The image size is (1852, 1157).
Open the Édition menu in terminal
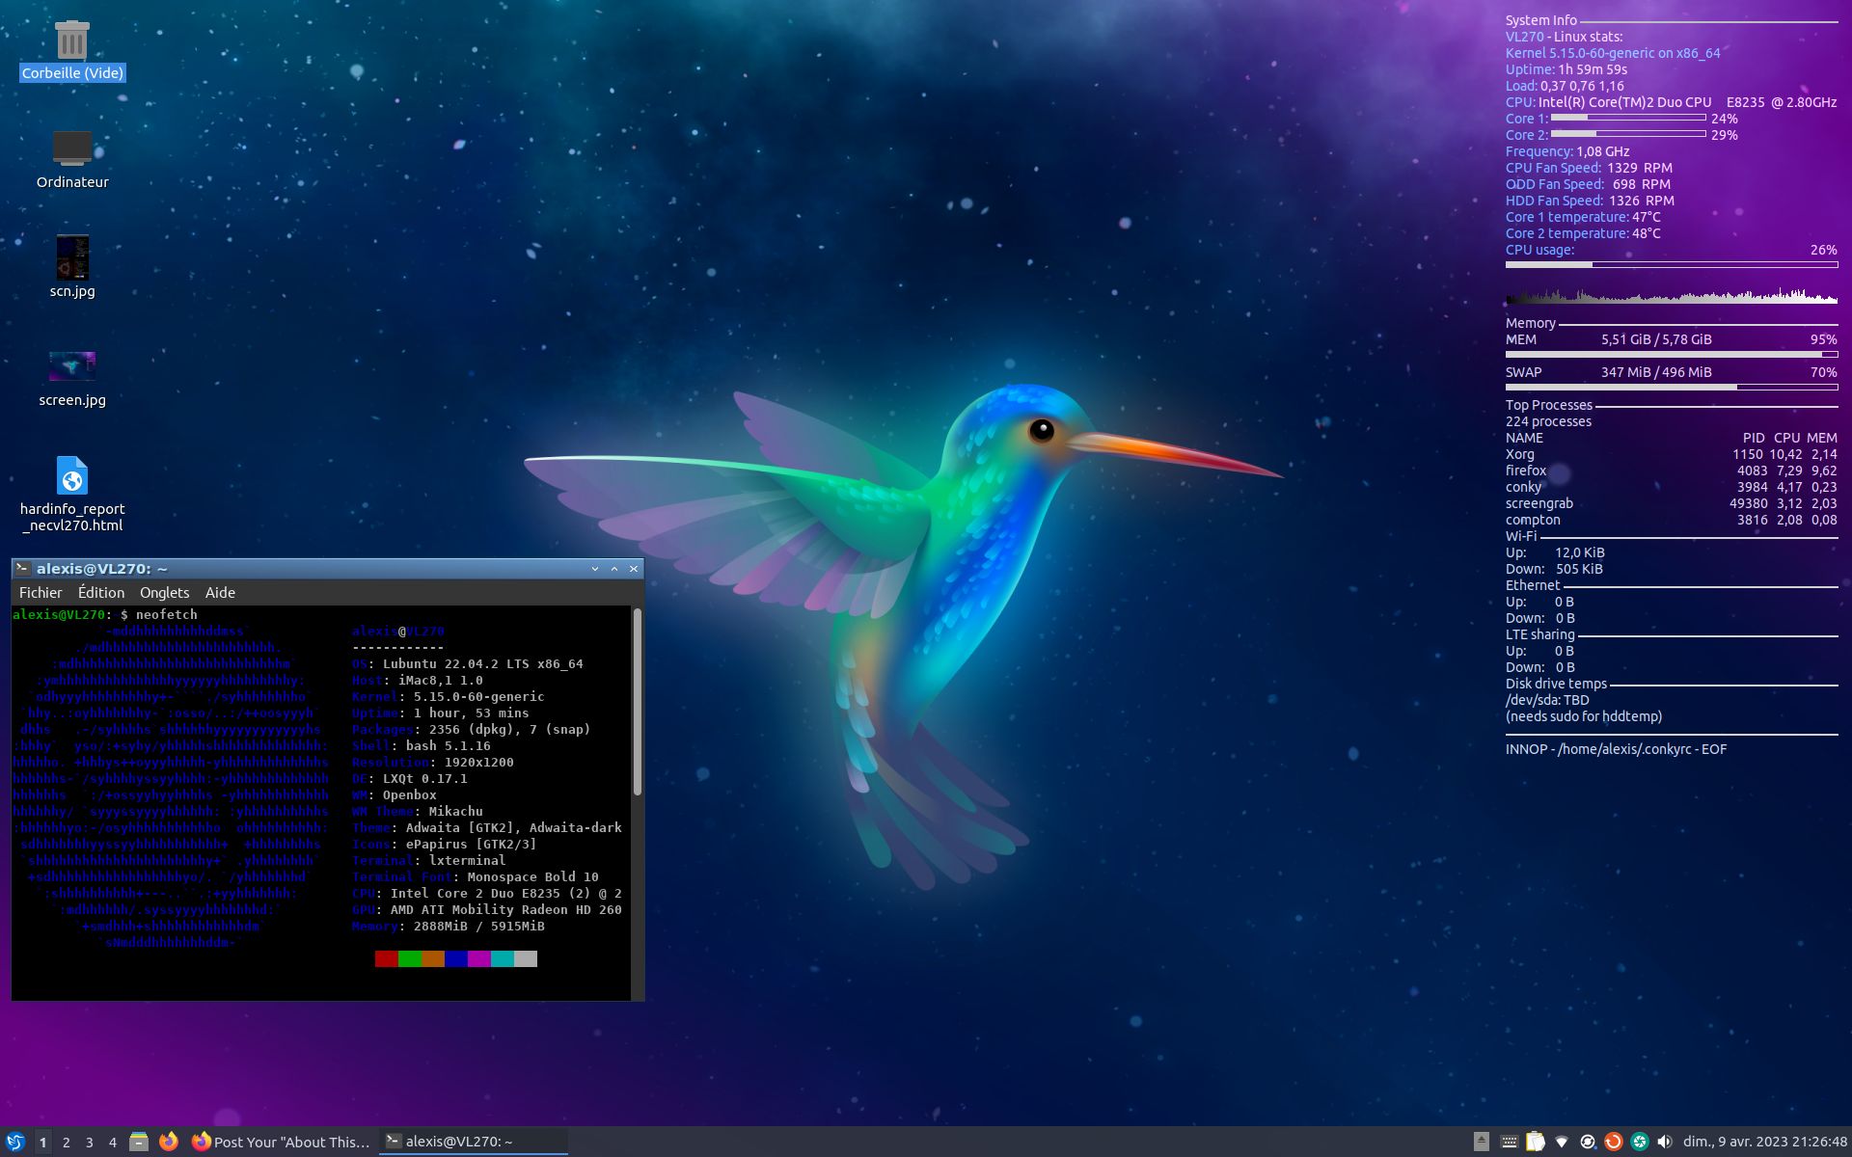(101, 592)
